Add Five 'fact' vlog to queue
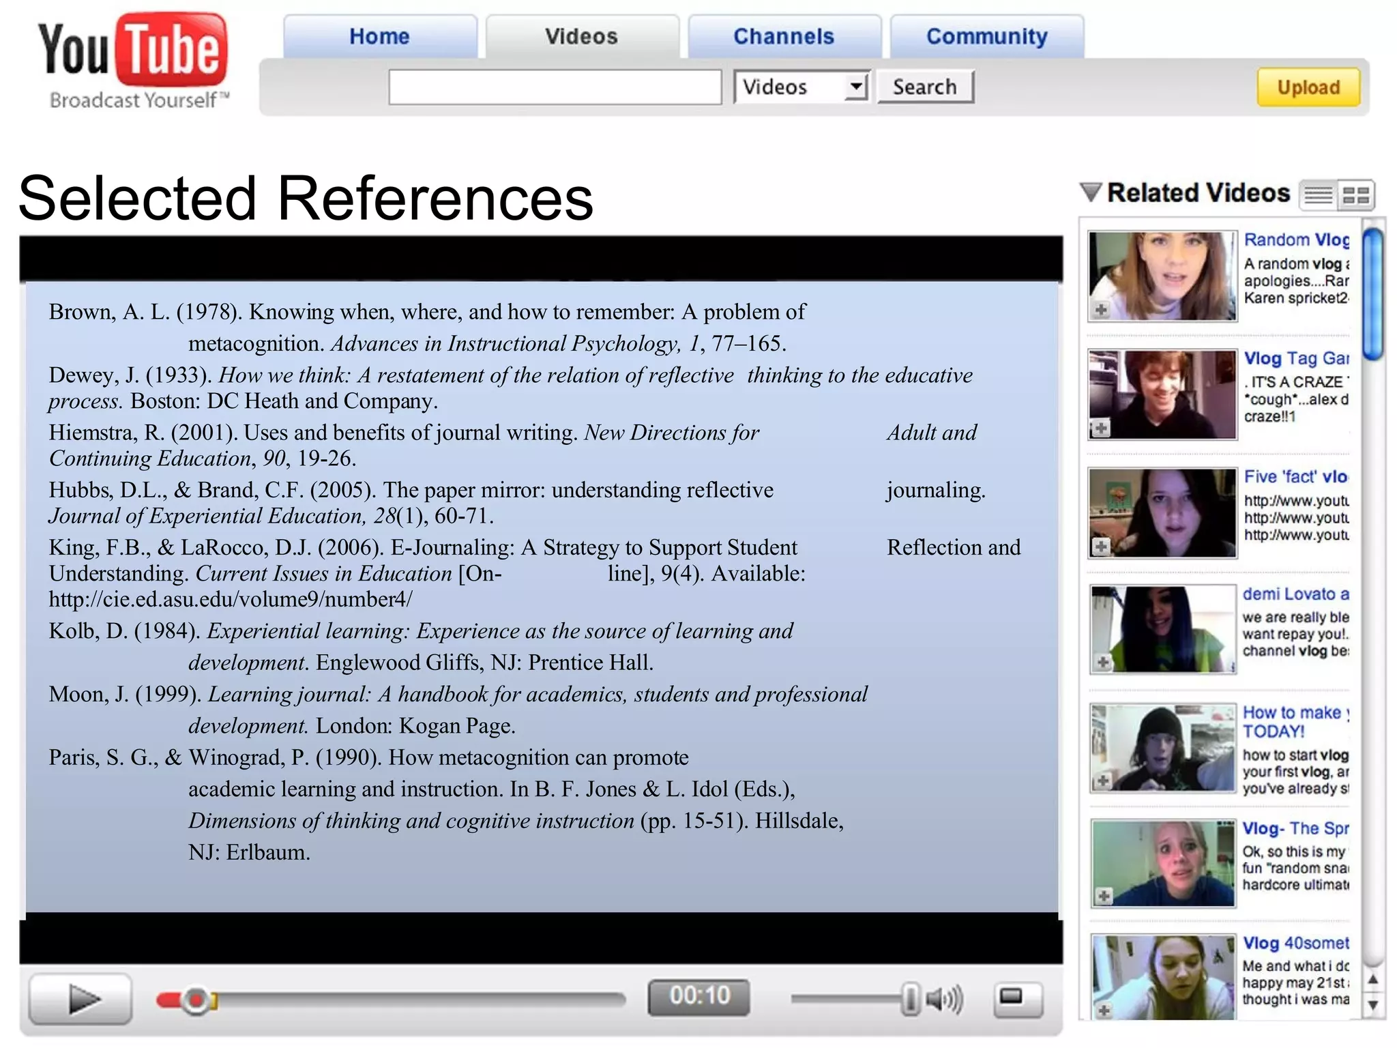The width and height of the screenshot is (1397, 1048). tap(1101, 547)
